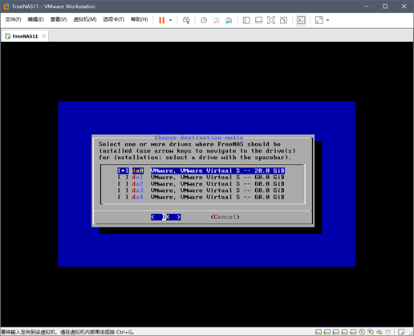Click the red da3 drive name
The width and height of the screenshot is (414, 336).
point(137,191)
